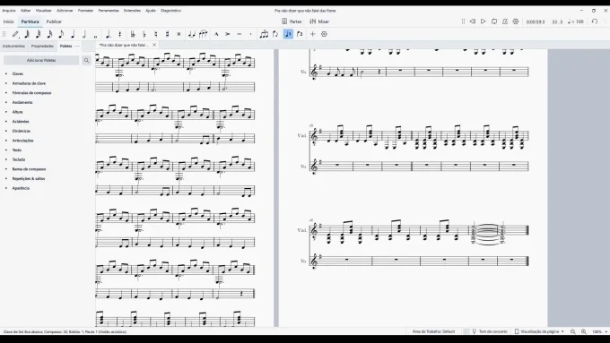610x343 pixels.
Task: Add the staccato articulation
Action: (250, 34)
